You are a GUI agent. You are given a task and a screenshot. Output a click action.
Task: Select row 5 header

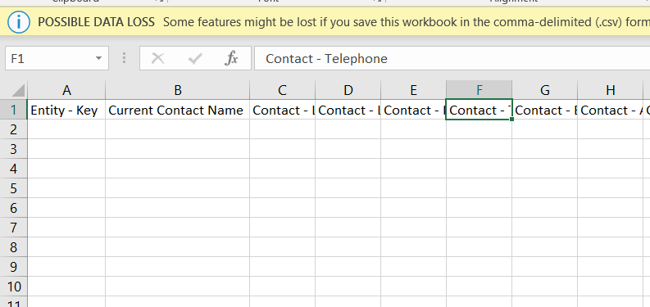[x=13, y=188]
